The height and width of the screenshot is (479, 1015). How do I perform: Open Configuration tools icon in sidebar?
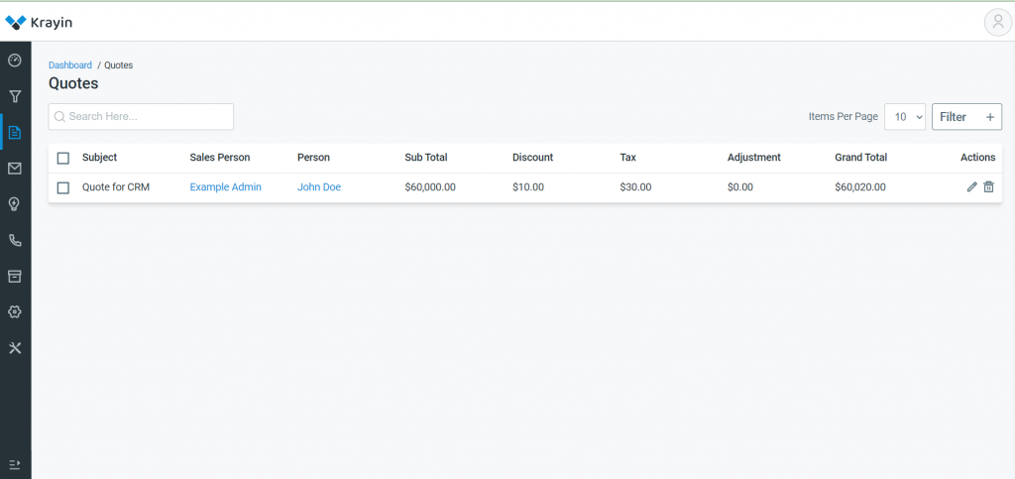coord(15,348)
